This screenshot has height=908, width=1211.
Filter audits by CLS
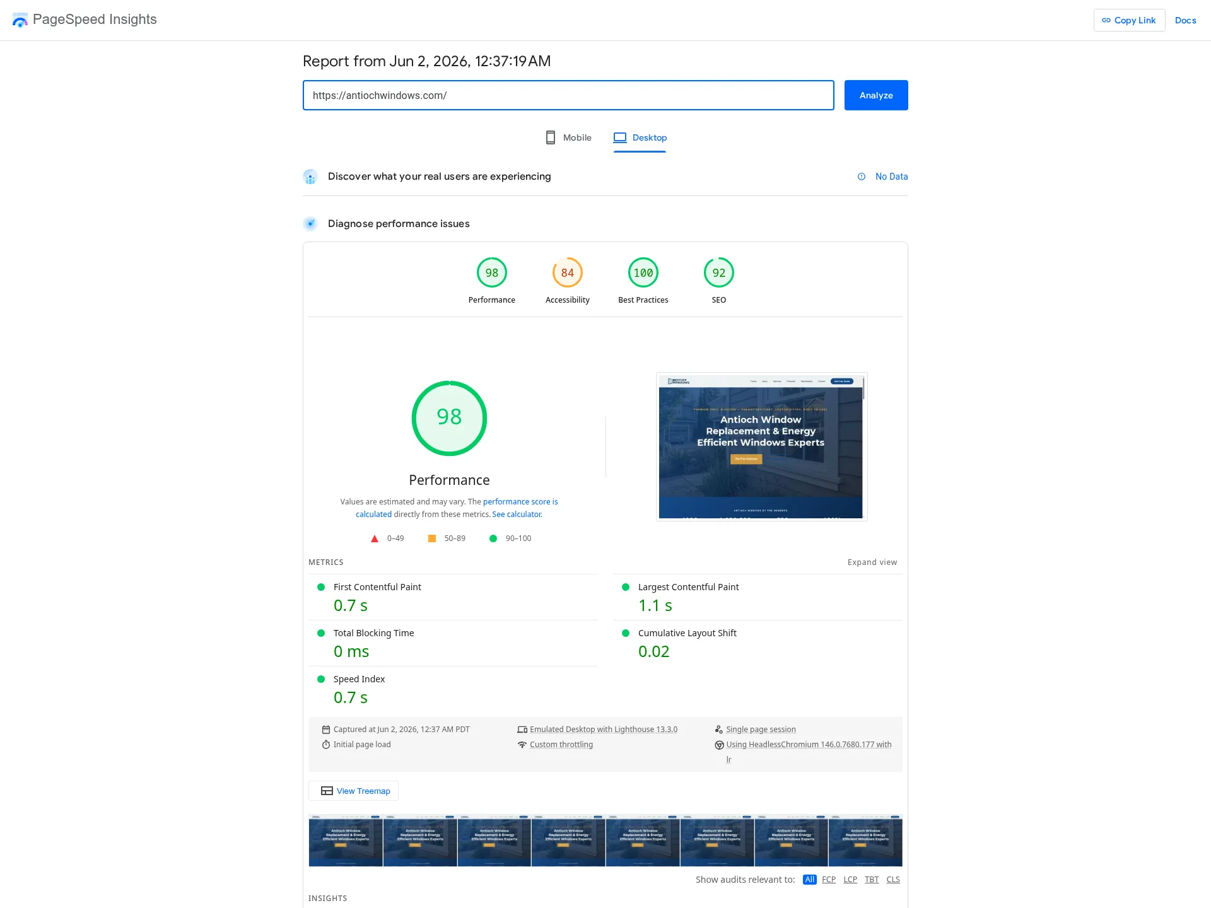point(893,880)
